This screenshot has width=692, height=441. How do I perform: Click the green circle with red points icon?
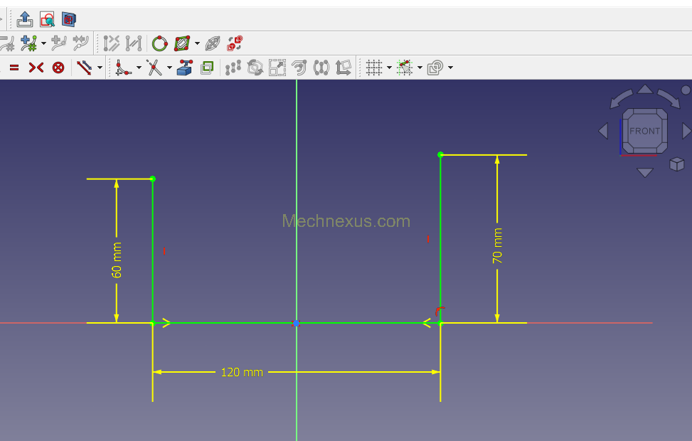[x=160, y=43]
